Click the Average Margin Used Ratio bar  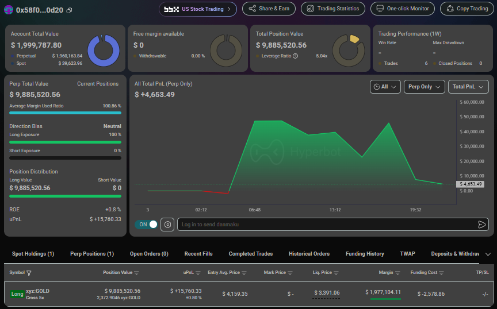66,113
